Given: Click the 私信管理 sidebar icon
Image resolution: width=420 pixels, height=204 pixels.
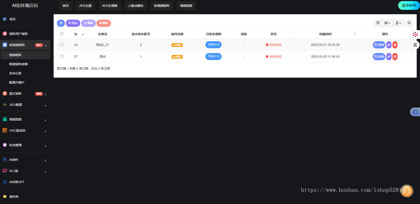Looking at the screenshot, I should pyautogui.click(x=5, y=145).
